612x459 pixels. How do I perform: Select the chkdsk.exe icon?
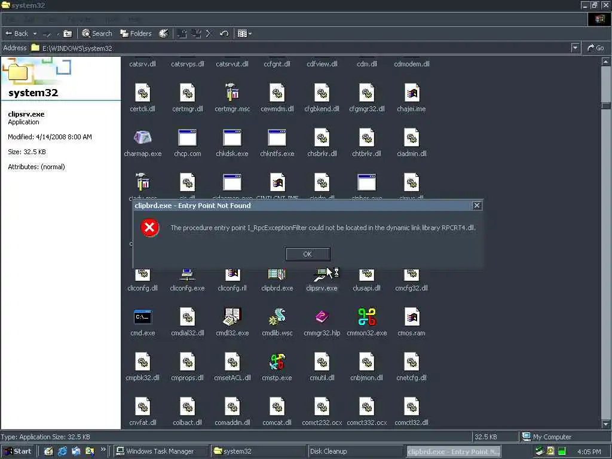tap(232, 138)
